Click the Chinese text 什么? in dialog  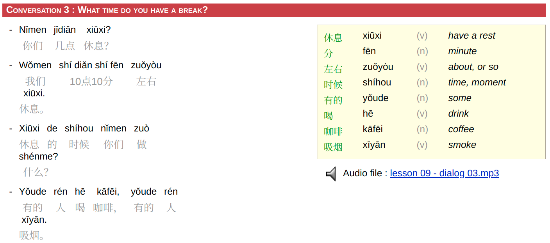(36, 172)
